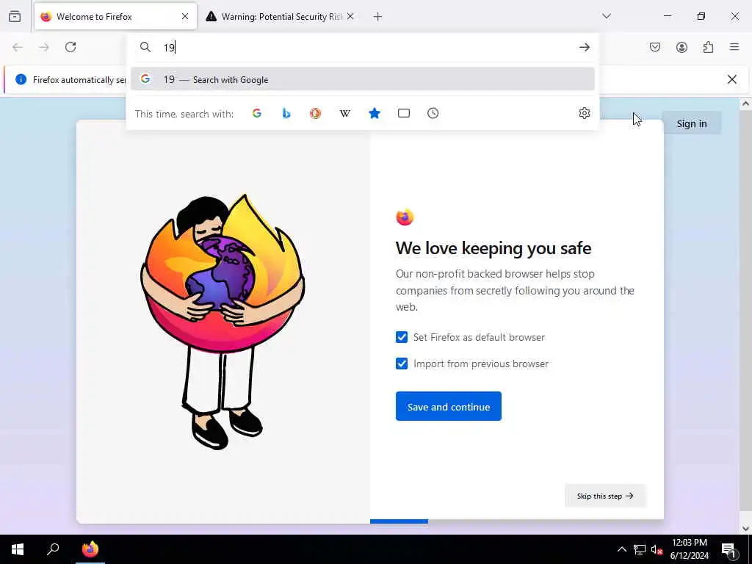
Task: Search this time with Wikipedia
Action: point(345,113)
